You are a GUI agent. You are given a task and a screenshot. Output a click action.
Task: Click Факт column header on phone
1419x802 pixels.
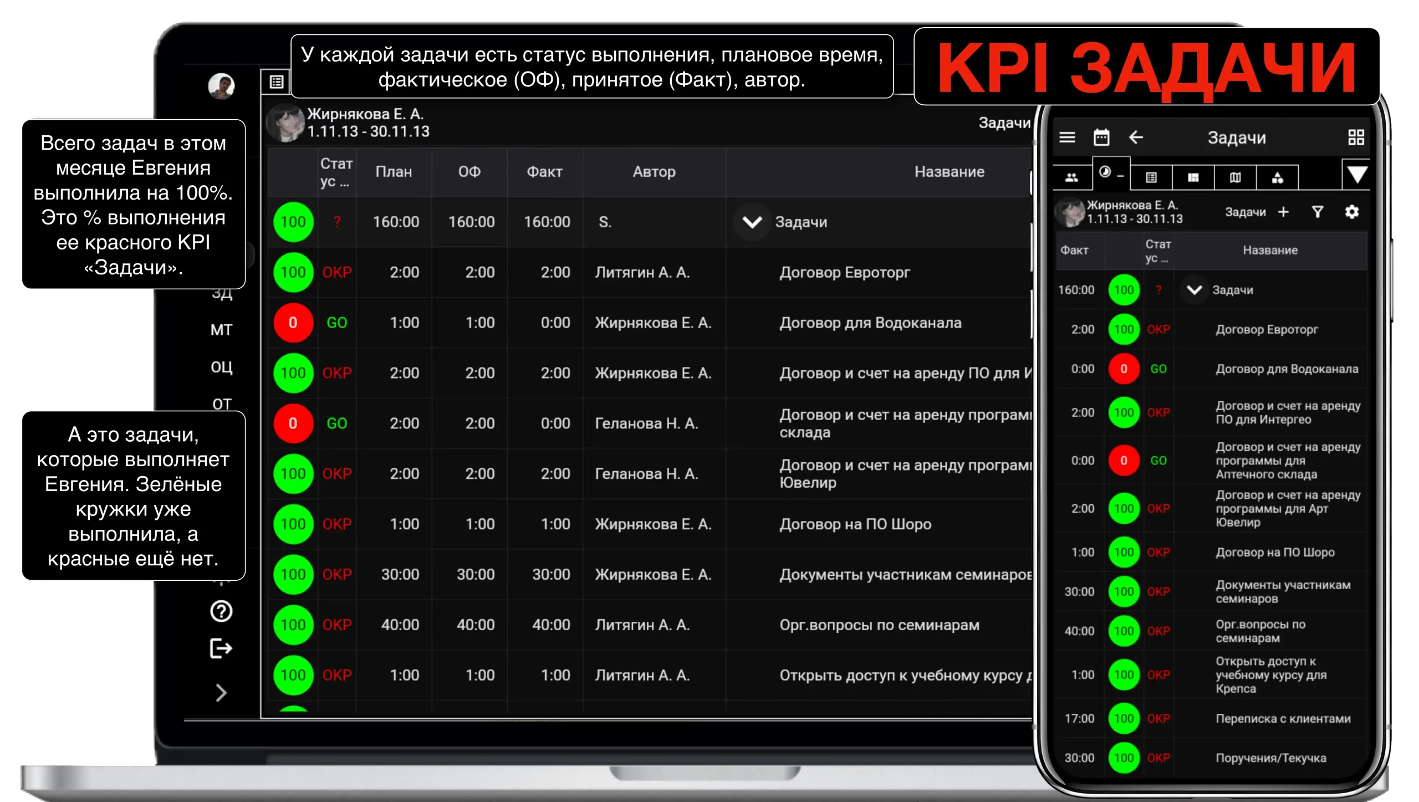1074,250
